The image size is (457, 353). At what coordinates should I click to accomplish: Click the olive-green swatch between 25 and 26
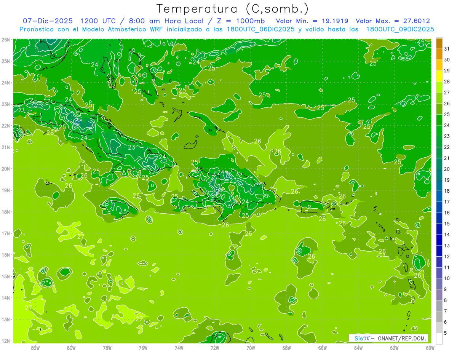point(439,109)
